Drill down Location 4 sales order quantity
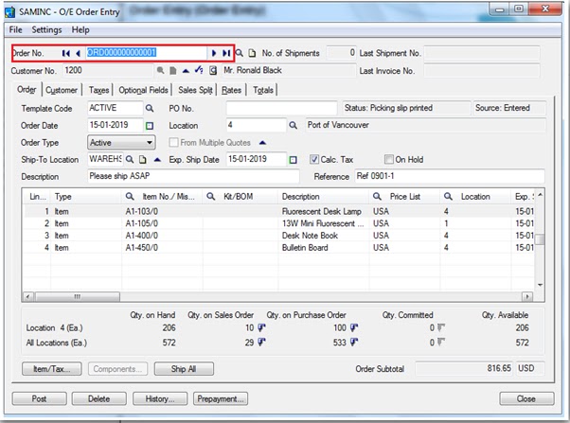570x423 pixels. click(x=261, y=327)
